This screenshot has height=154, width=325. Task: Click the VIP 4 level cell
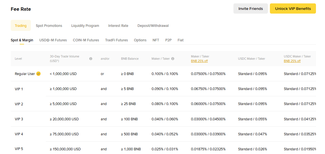coord(19,134)
